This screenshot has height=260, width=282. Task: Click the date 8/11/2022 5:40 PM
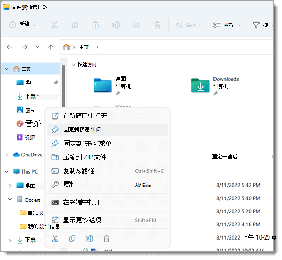point(238,198)
